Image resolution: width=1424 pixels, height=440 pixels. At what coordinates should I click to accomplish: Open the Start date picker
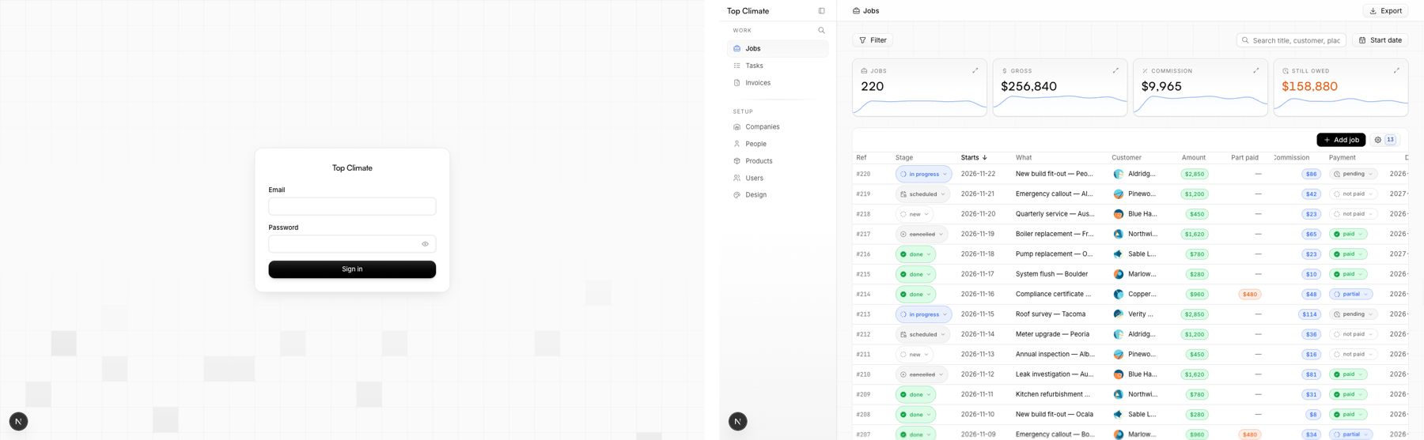(x=1380, y=40)
